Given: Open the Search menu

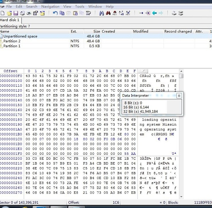Looking at the screenshot, I should tap(32, 6).
